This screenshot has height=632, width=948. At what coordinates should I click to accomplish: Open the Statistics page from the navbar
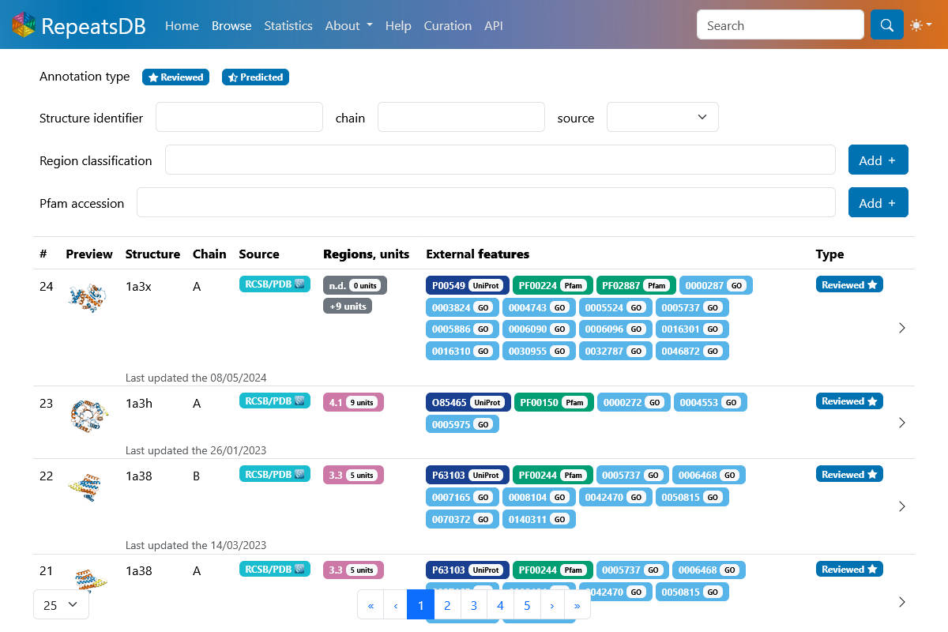(288, 25)
